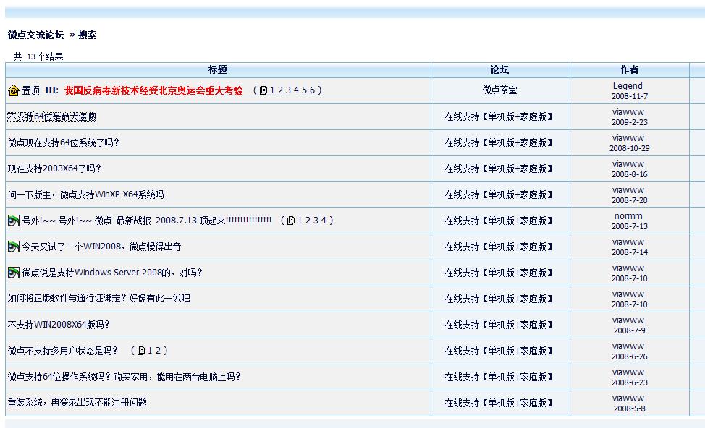Viewport: 705px width, 428px height.
Task: Open the 号外 最新战报 2008.7.13 thread
Action: pos(147,221)
